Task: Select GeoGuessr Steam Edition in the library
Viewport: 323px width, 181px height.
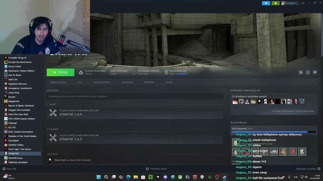Action: tap(21, 71)
